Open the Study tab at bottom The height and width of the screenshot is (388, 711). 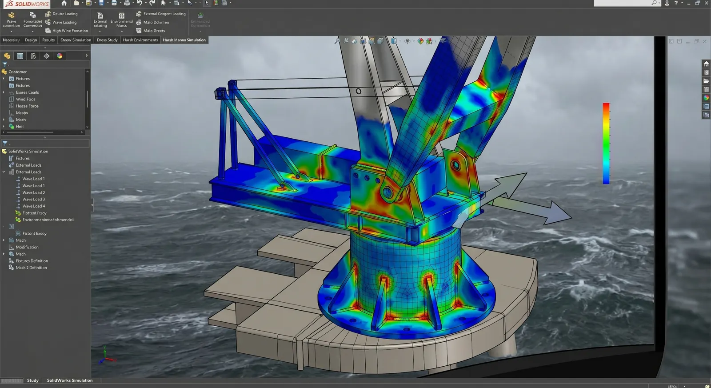pyautogui.click(x=33, y=380)
